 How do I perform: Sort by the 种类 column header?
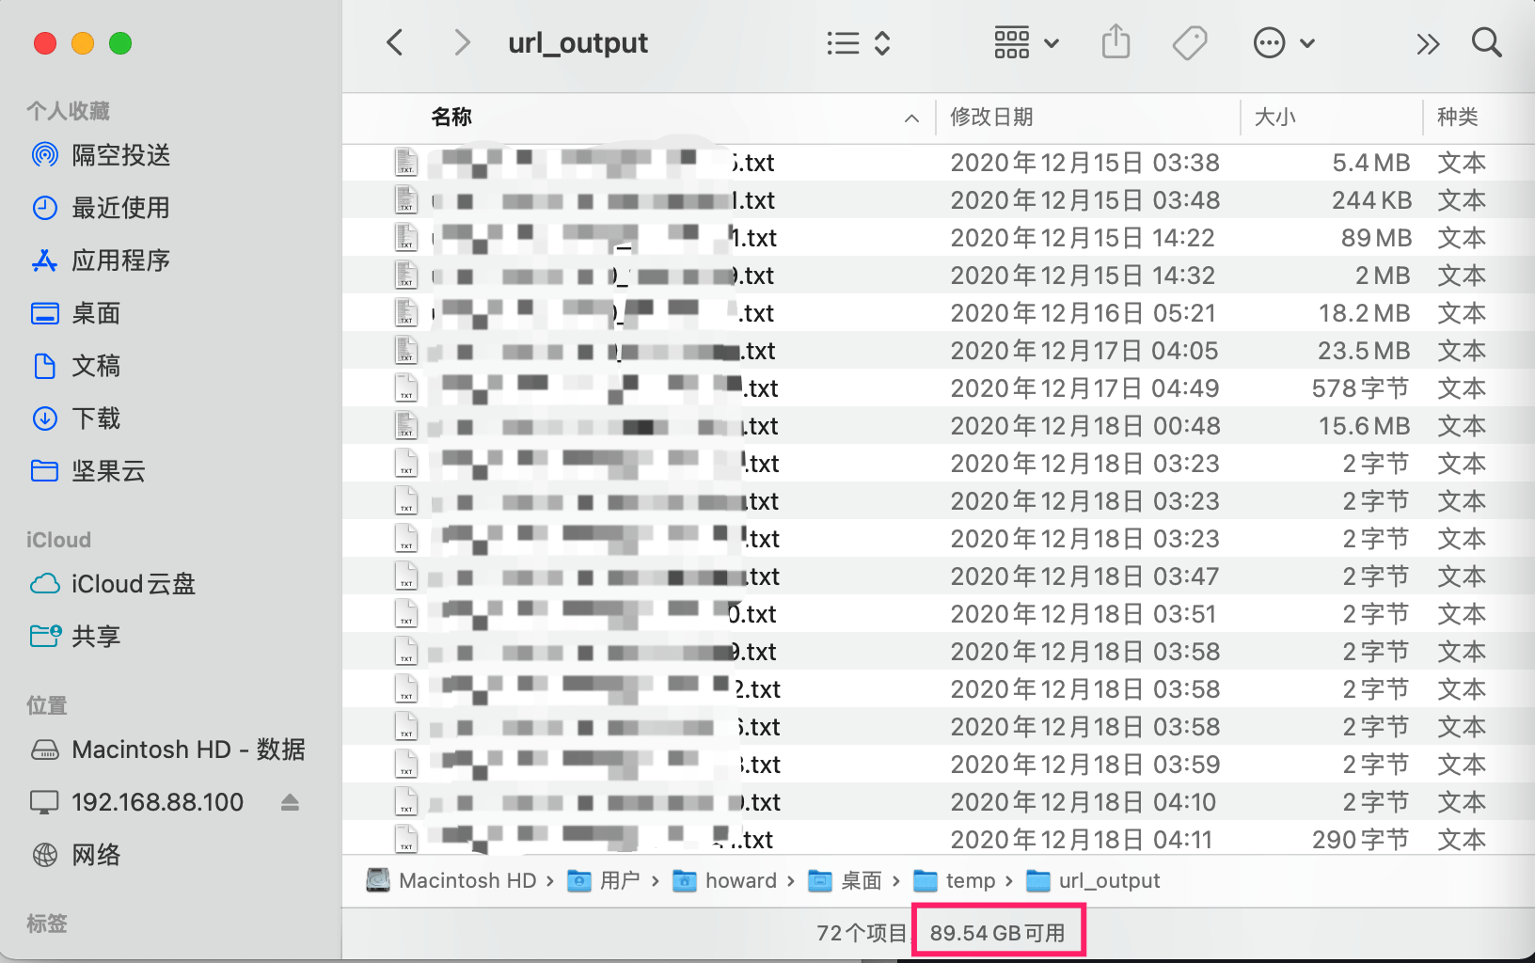click(x=1458, y=117)
